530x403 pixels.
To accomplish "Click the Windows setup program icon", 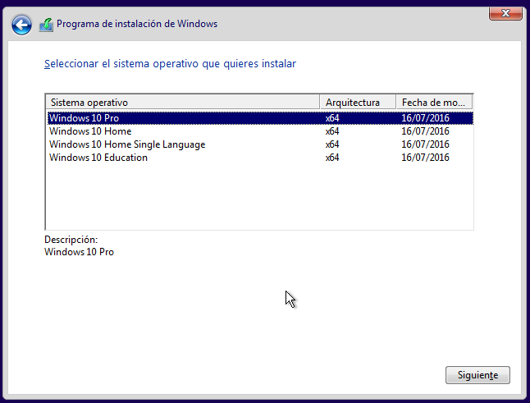I will pyautogui.click(x=46, y=25).
